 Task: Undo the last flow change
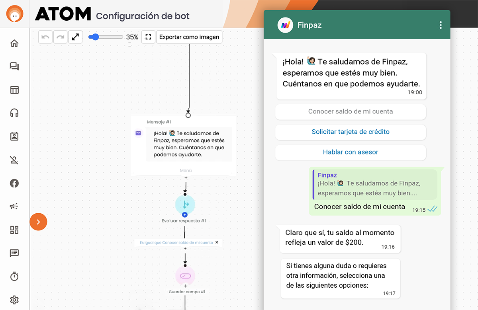[45, 37]
